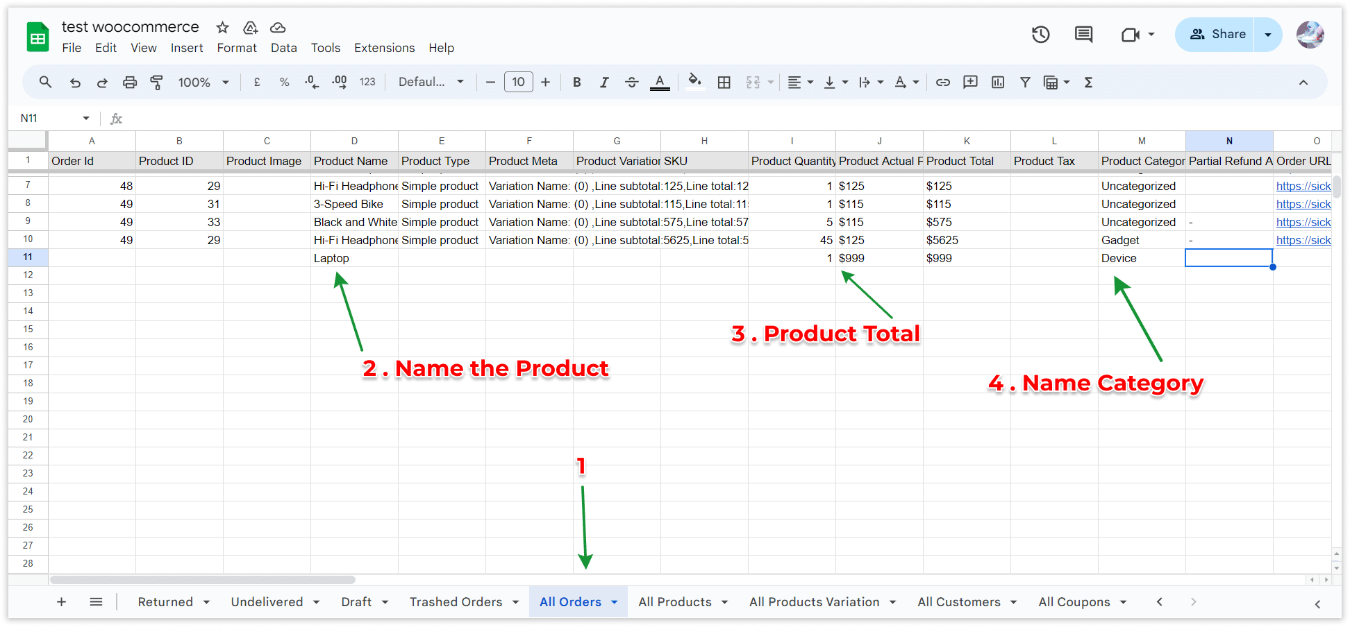This screenshot has height=627, width=1350.
Task: Click the font size input field
Action: point(518,83)
